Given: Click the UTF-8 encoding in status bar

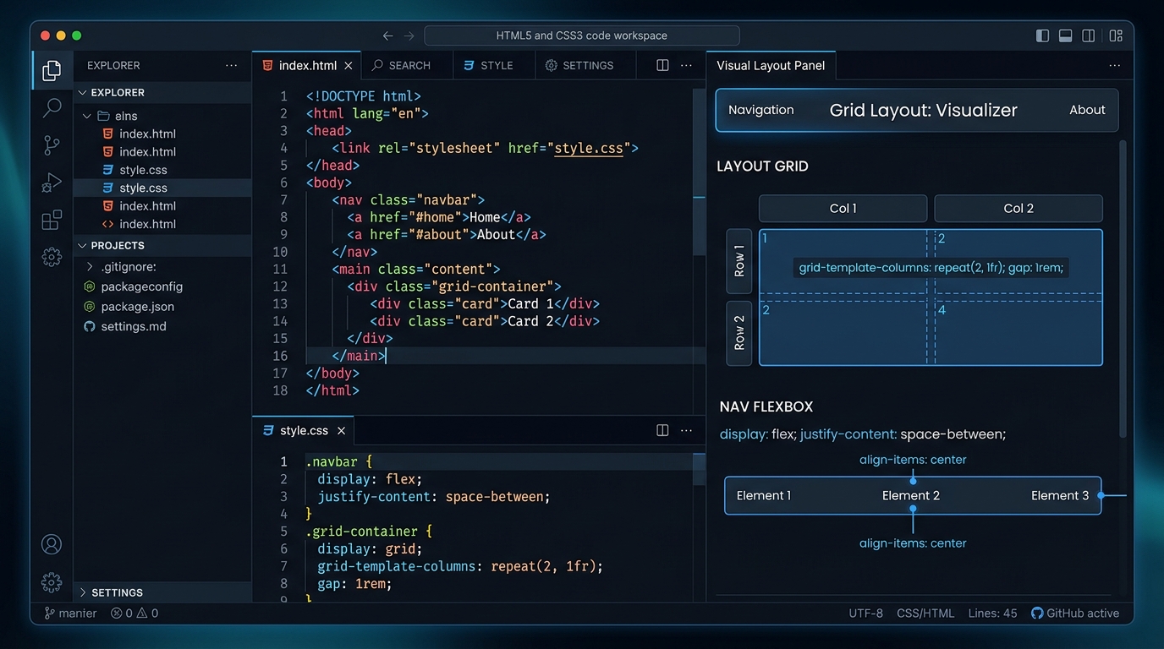Looking at the screenshot, I should (x=866, y=614).
